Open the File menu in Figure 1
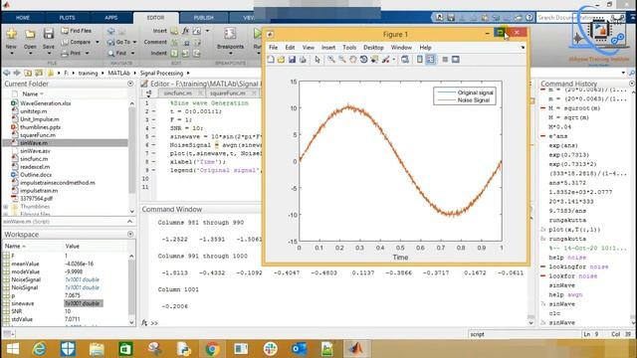The width and height of the screenshot is (637, 358). tap(274, 48)
